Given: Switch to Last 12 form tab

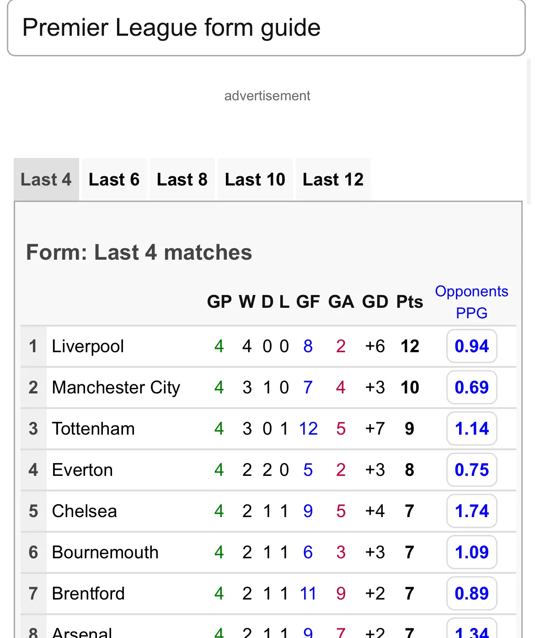Looking at the screenshot, I should pos(333,180).
